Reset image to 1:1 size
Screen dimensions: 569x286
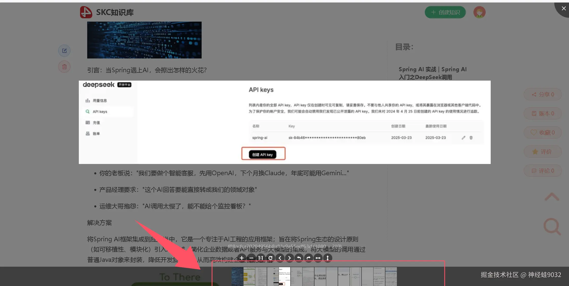pos(261,258)
